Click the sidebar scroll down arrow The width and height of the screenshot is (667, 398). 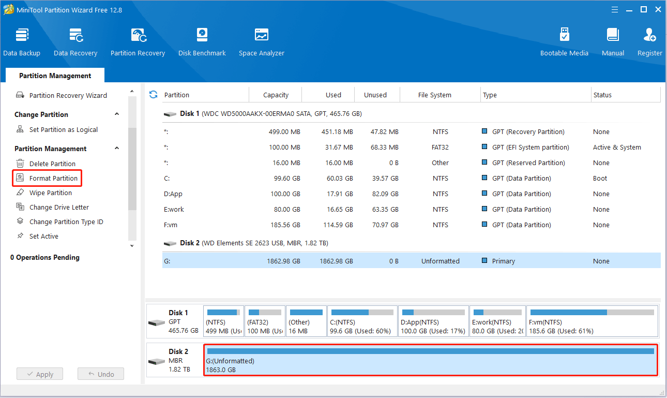pos(132,245)
